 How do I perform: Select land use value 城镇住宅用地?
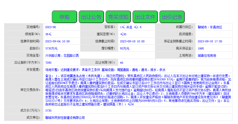[207, 56]
